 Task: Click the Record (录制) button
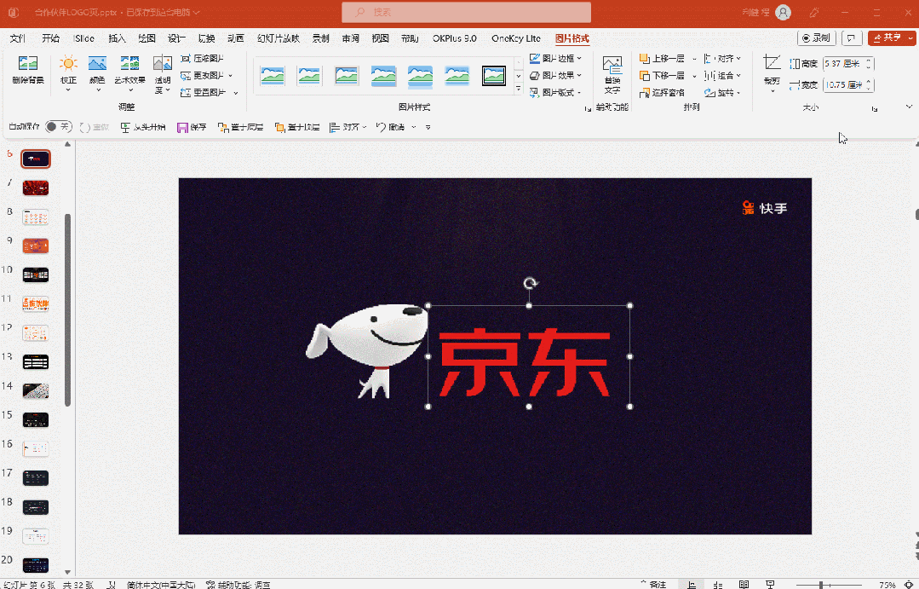(x=817, y=38)
